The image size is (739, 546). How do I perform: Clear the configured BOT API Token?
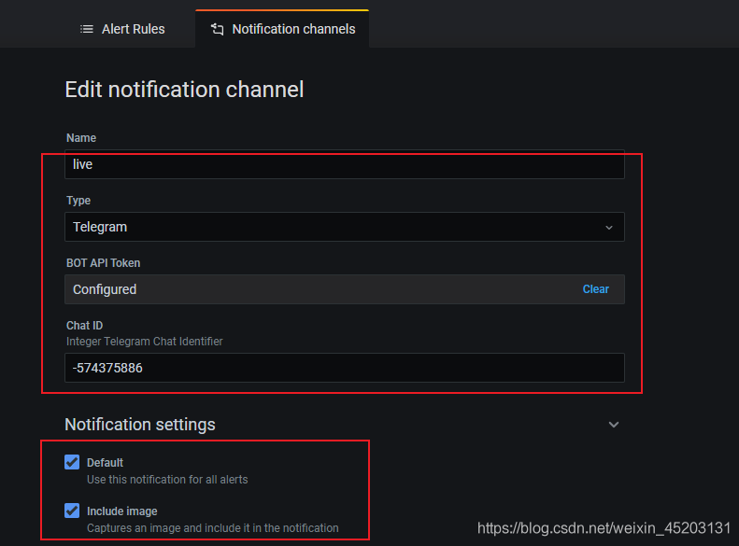click(x=595, y=289)
